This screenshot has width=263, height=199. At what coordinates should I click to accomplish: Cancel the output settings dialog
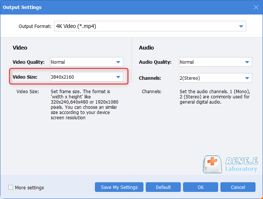pos(238,187)
